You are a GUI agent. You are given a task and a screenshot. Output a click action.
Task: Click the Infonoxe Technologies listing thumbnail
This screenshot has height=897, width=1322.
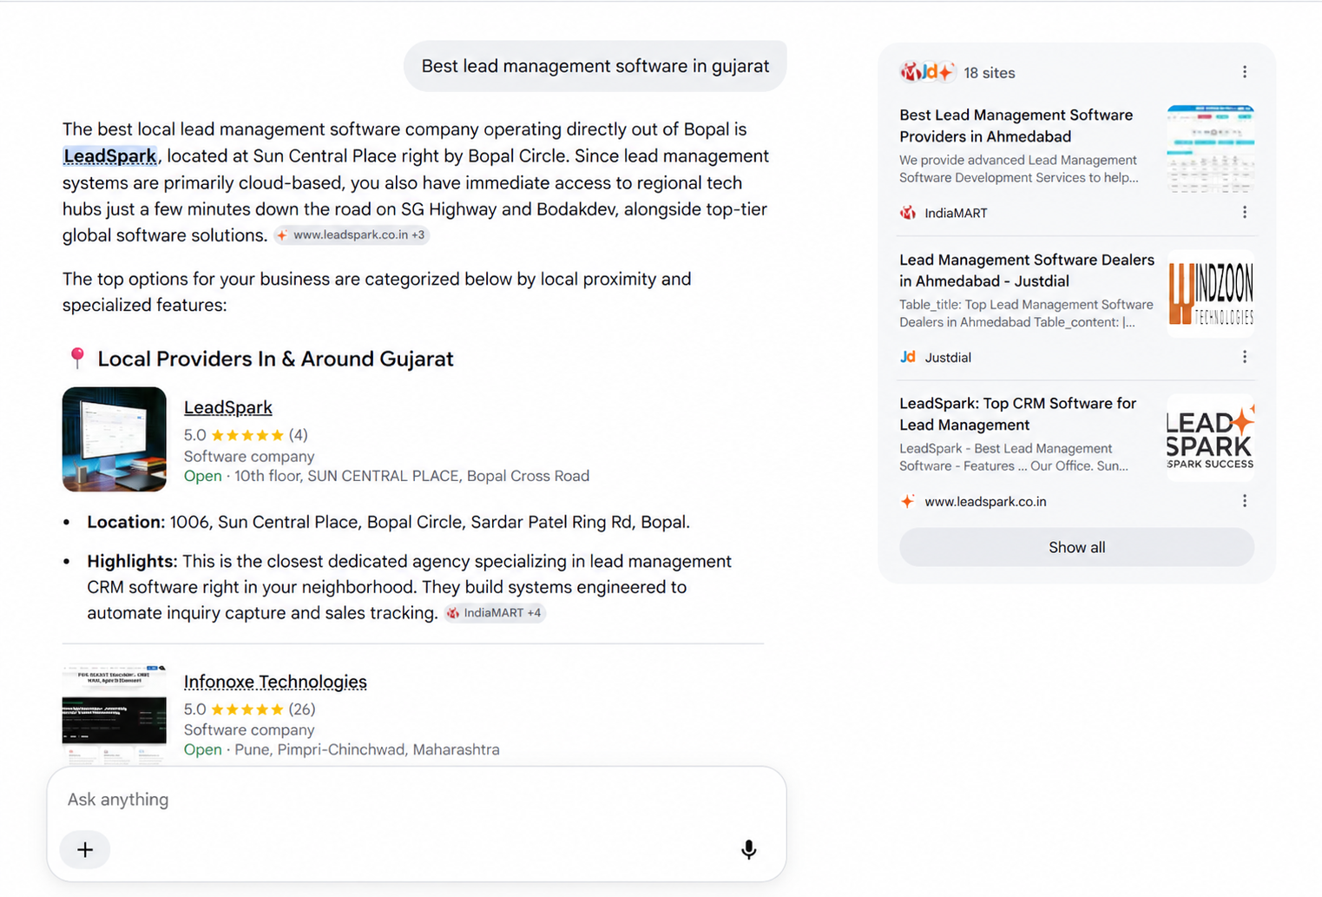115,714
